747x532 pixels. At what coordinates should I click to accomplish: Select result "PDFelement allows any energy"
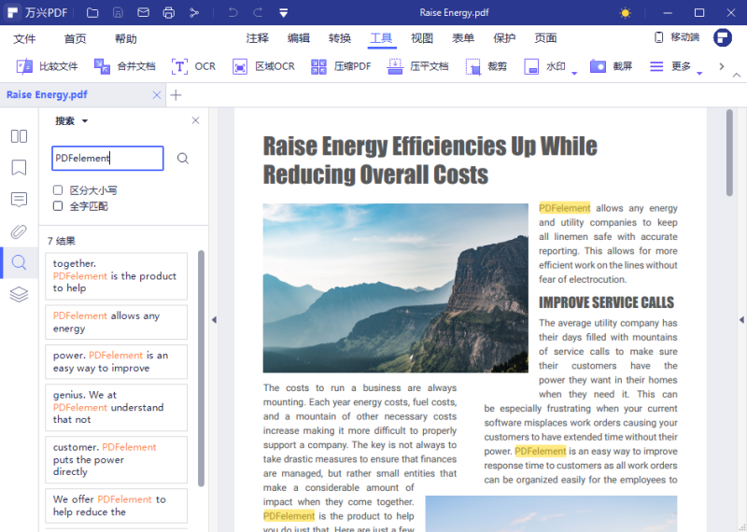(x=116, y=322)
